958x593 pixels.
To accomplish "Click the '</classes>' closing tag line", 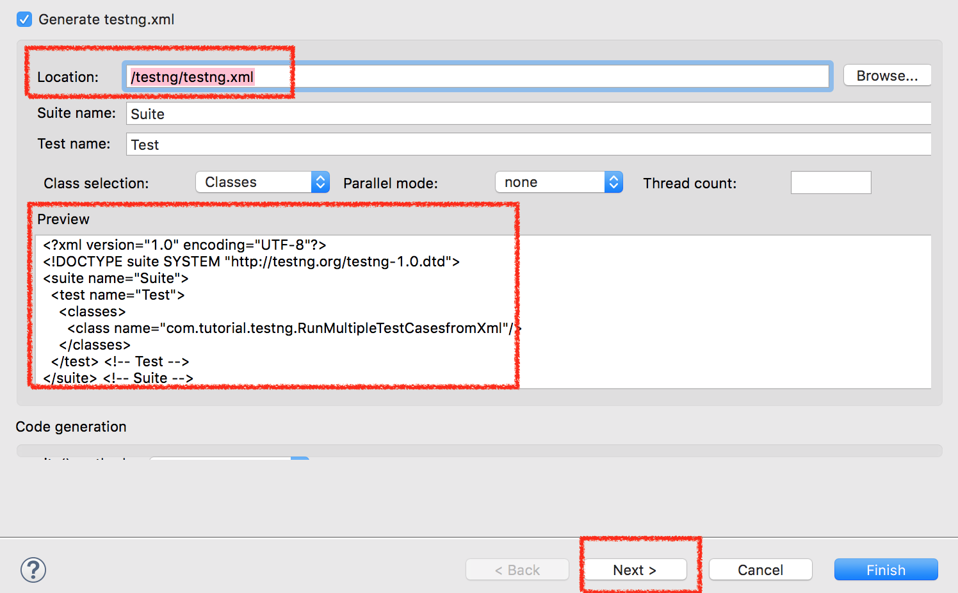I will tap(95, 345).
